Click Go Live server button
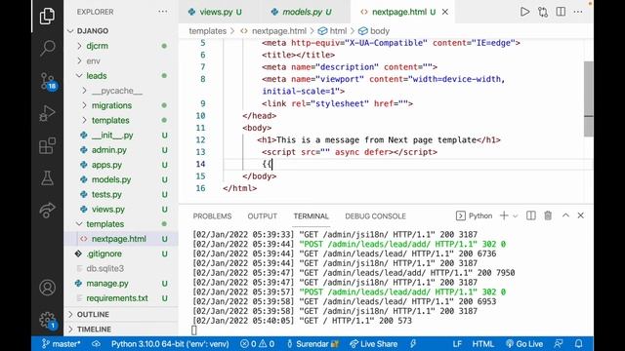 point(524,344)
